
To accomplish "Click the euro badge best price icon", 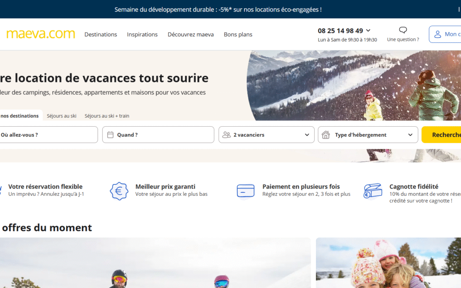I will pos(119,191).
